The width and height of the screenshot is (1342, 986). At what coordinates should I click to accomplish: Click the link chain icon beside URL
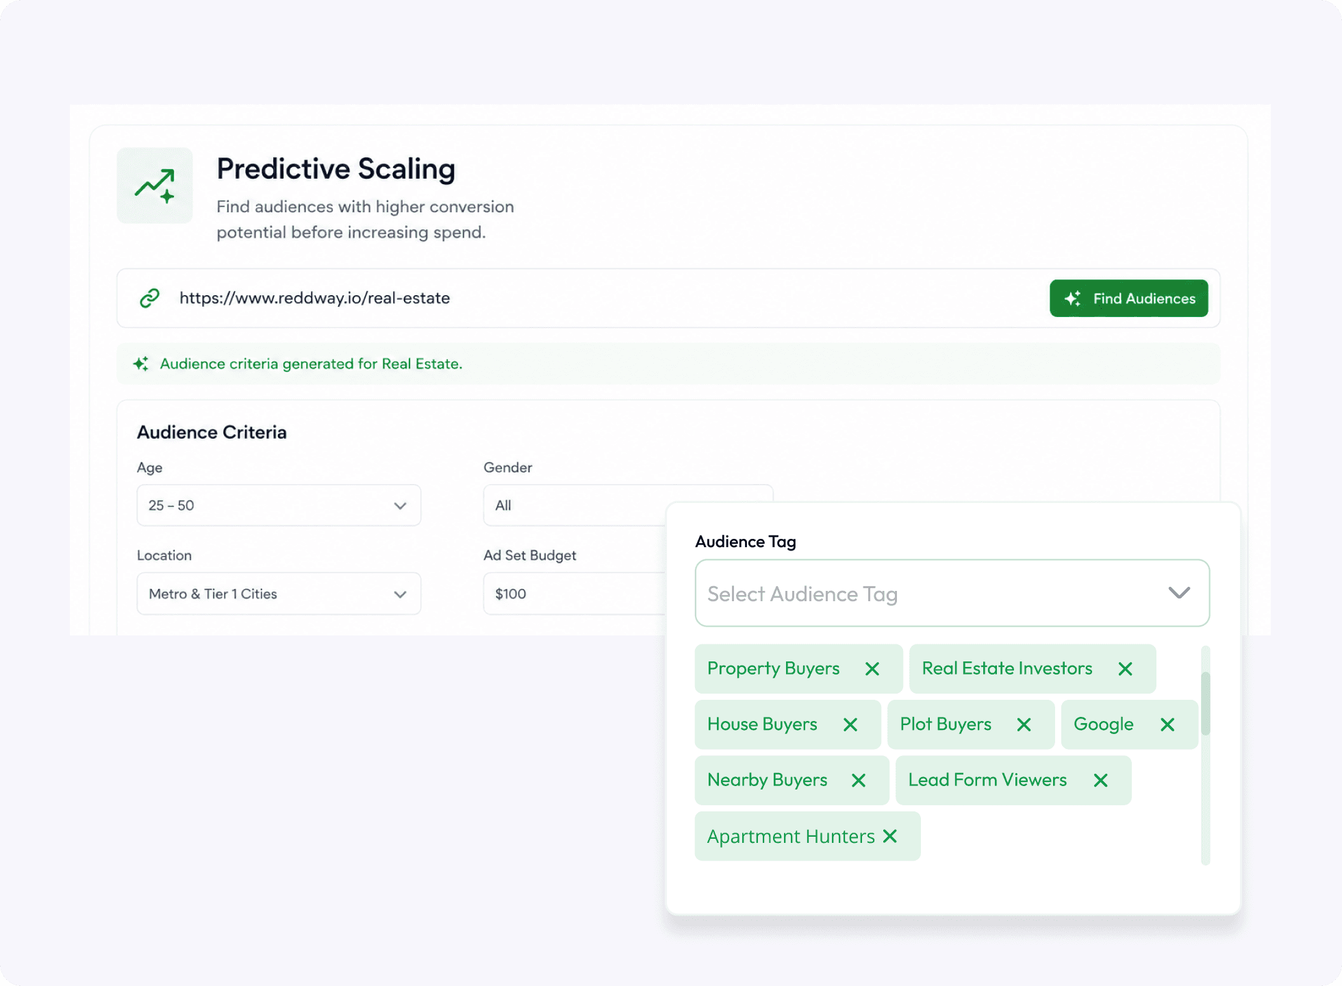click(149, 298)
